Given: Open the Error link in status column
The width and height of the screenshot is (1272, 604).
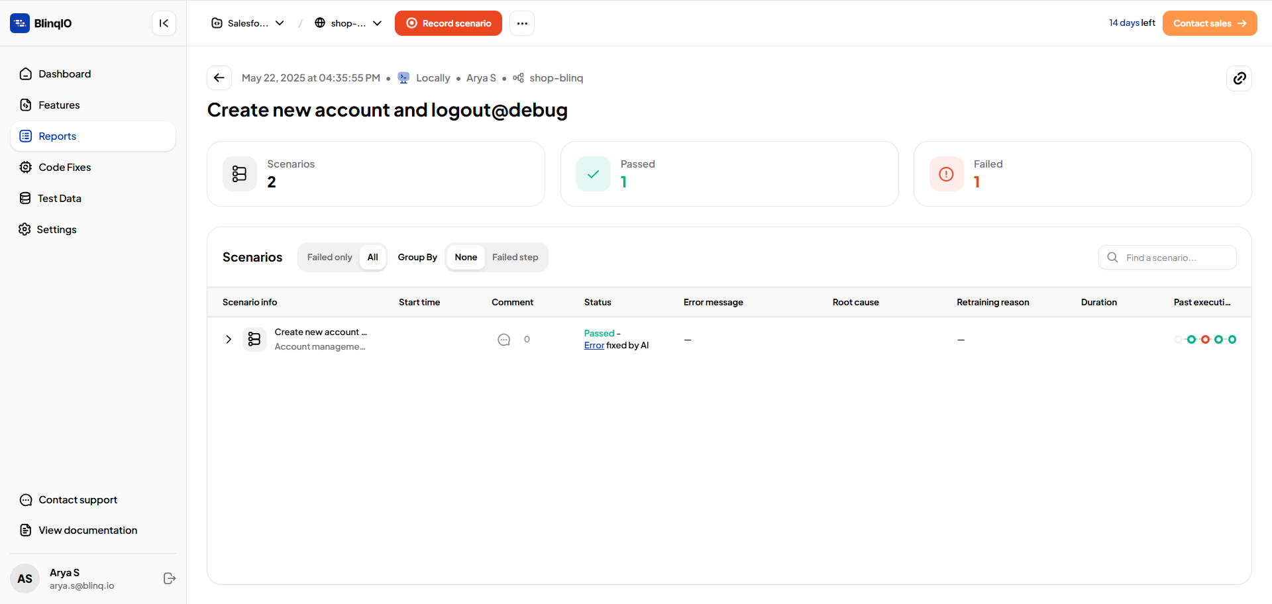Looking at the screenshot, I should pos(594,345).
